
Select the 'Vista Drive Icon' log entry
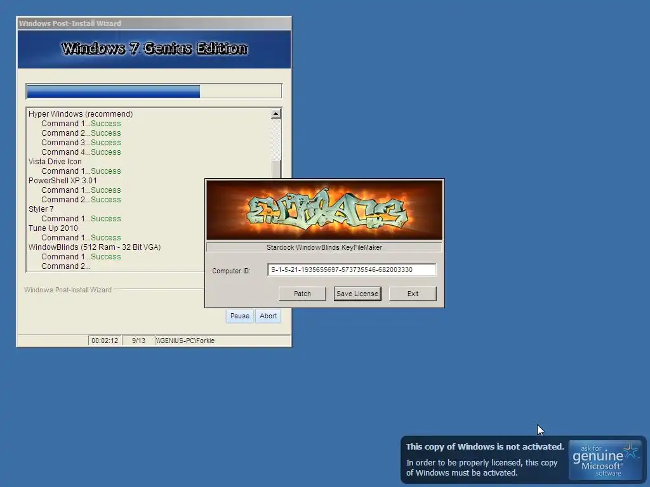tap(55, 162)
